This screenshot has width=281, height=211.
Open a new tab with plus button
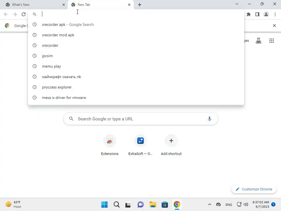click(x=140, y=5)
